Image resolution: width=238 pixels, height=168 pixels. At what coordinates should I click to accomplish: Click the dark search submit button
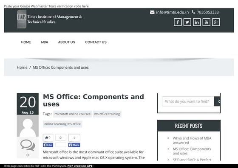tap(217, 101)
